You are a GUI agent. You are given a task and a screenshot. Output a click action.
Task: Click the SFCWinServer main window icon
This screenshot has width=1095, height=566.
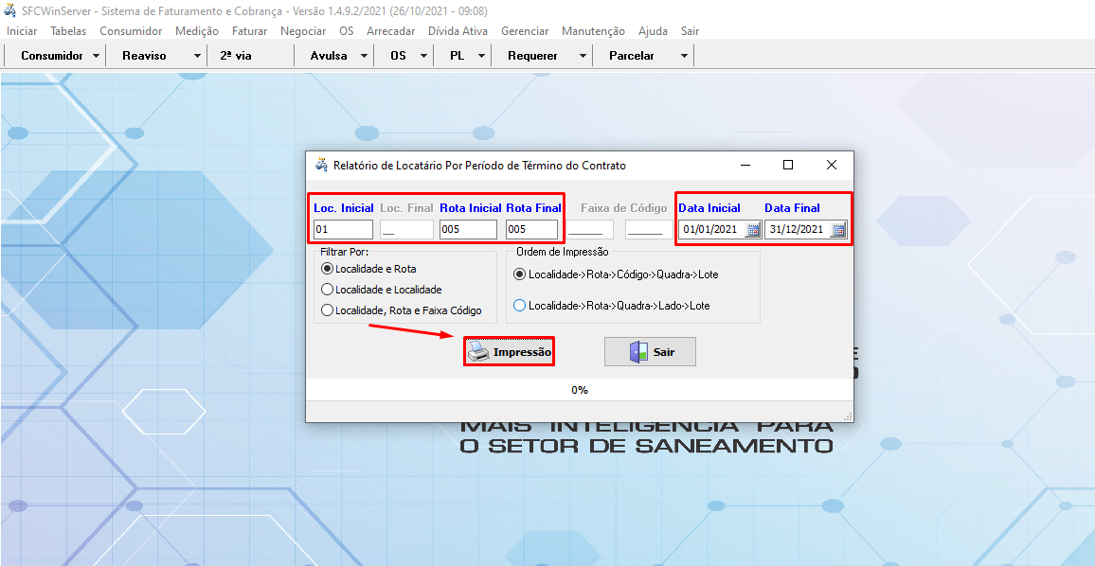pos(9,10)
